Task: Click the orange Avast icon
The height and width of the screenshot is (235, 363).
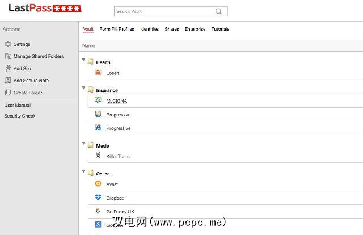Action: [x=98, y=183]
